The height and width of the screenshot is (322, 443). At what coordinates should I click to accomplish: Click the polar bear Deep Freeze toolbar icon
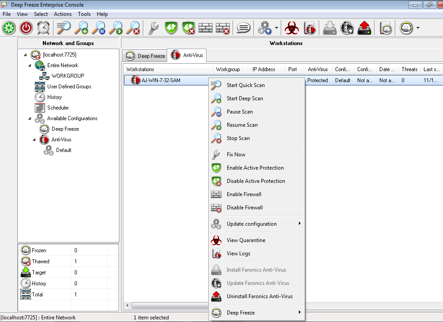pyautogui.click(x=407, y=28)
